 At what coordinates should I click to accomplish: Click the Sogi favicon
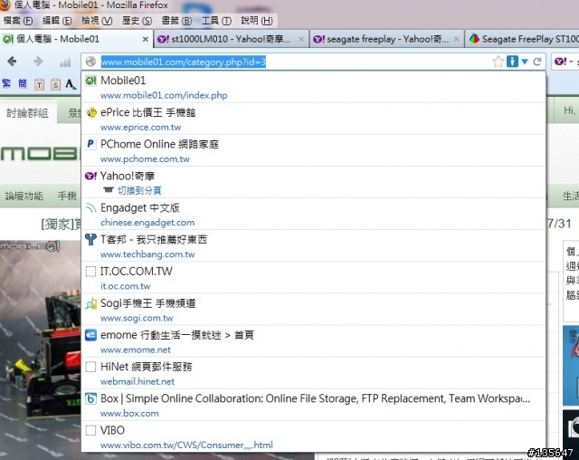90,303
